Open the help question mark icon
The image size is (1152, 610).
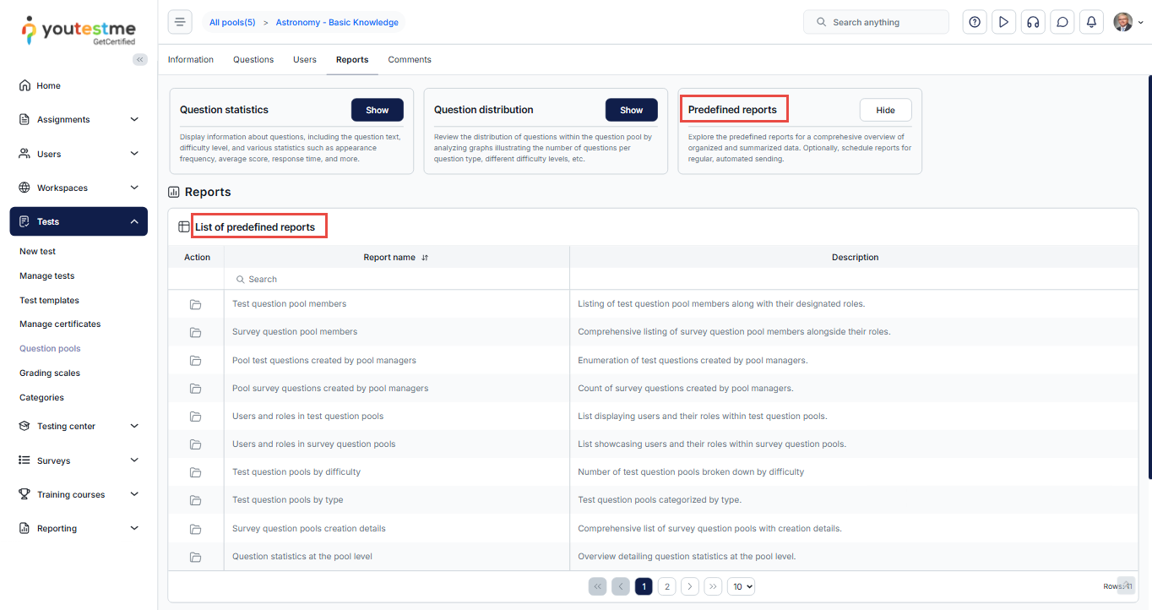coord(975,23)
